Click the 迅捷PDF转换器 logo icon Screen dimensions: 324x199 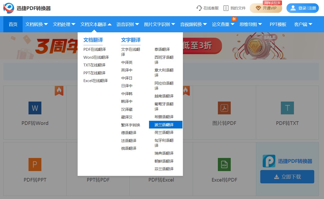pos(9,8)
